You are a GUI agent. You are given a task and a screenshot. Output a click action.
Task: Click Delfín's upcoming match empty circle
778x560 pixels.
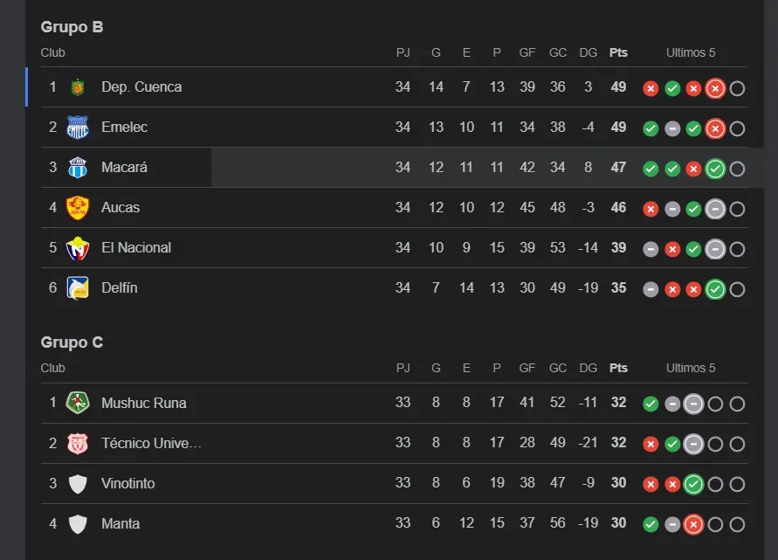(x=737, y=289)
